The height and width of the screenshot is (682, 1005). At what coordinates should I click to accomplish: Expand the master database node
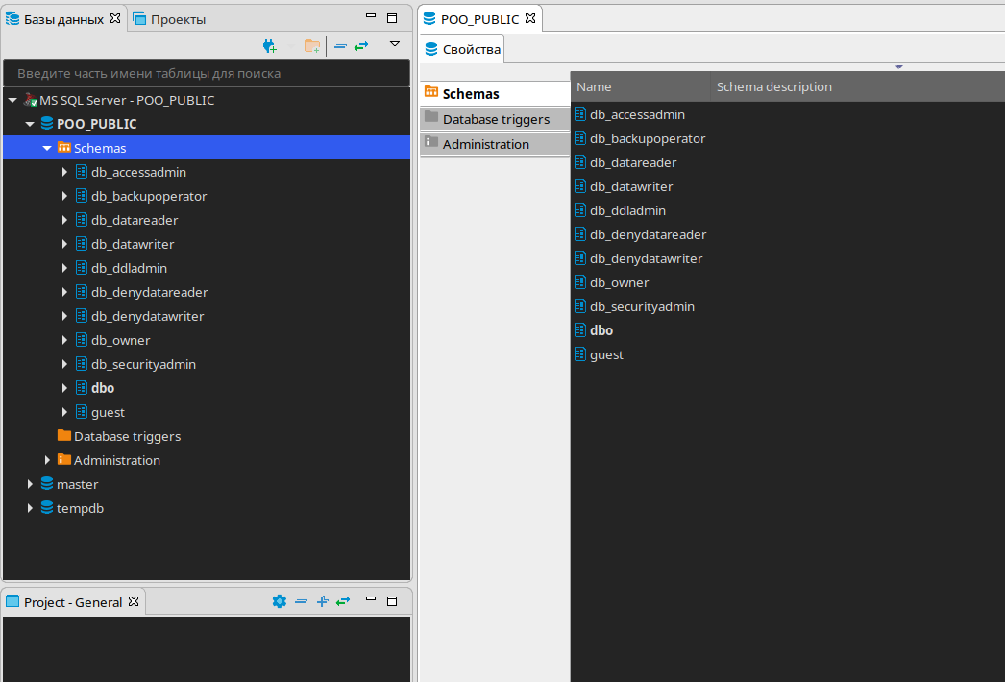30,484
